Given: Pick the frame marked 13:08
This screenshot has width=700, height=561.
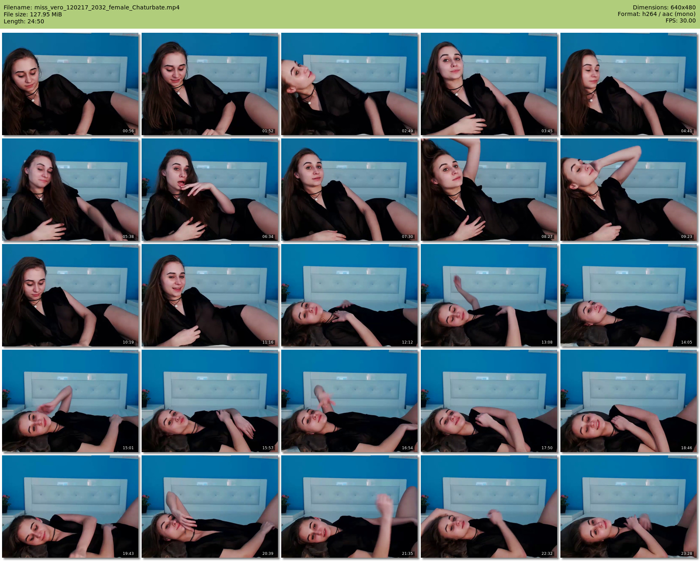Looking at the screenshot, I should click(489, 295).
